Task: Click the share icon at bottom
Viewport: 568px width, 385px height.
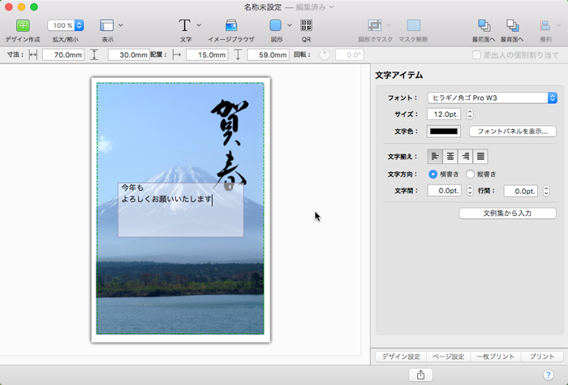Action: click(421, 374)
